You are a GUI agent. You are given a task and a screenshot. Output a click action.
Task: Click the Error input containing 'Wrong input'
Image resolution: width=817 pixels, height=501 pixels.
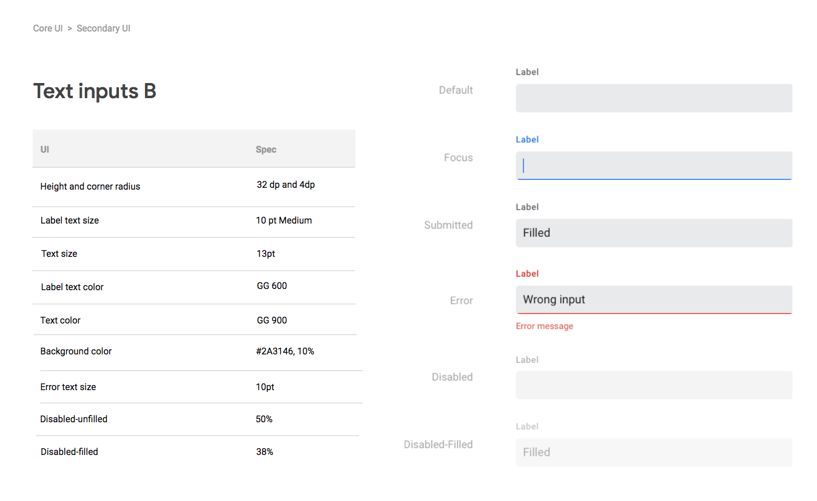tap(654, 300)
